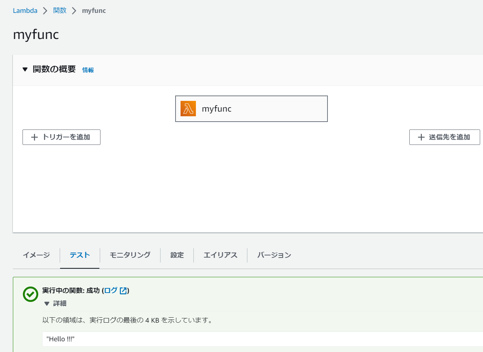This screenshot has height=352, width=483.
Task: Select the myfunc function box
Action: pos(251,109)
